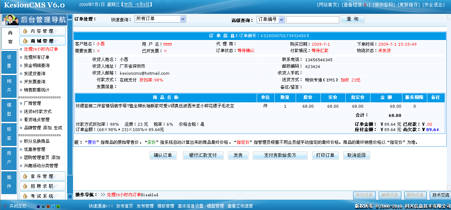451x210 pixels.
Task: Click the orange square in bottom status bar
Action: coord(48,206)
